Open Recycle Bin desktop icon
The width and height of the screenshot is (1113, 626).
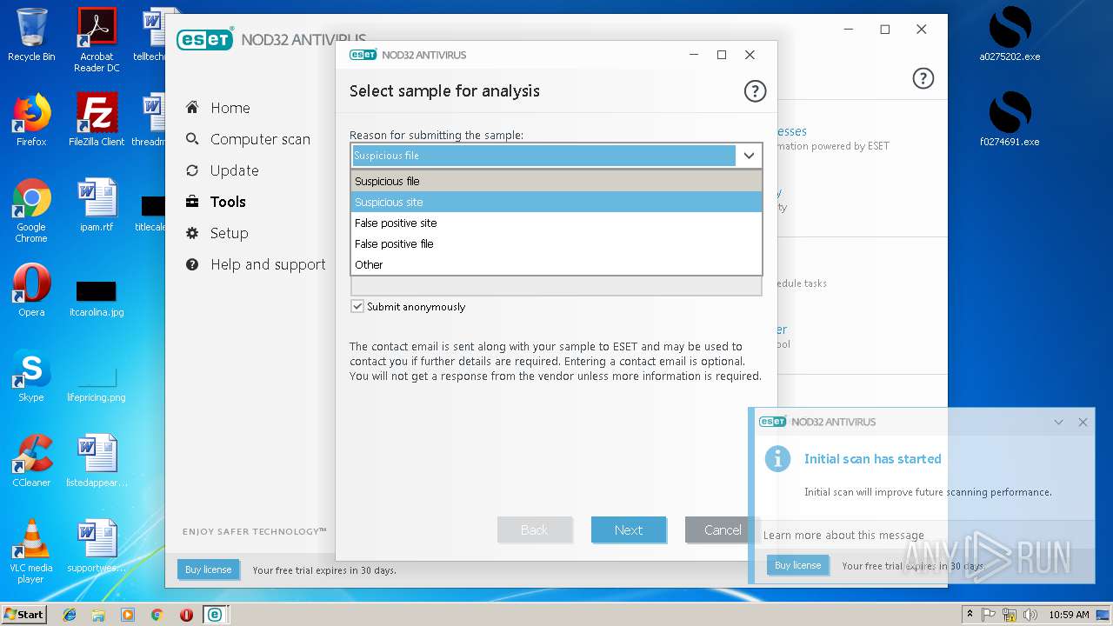coord(31,35)
